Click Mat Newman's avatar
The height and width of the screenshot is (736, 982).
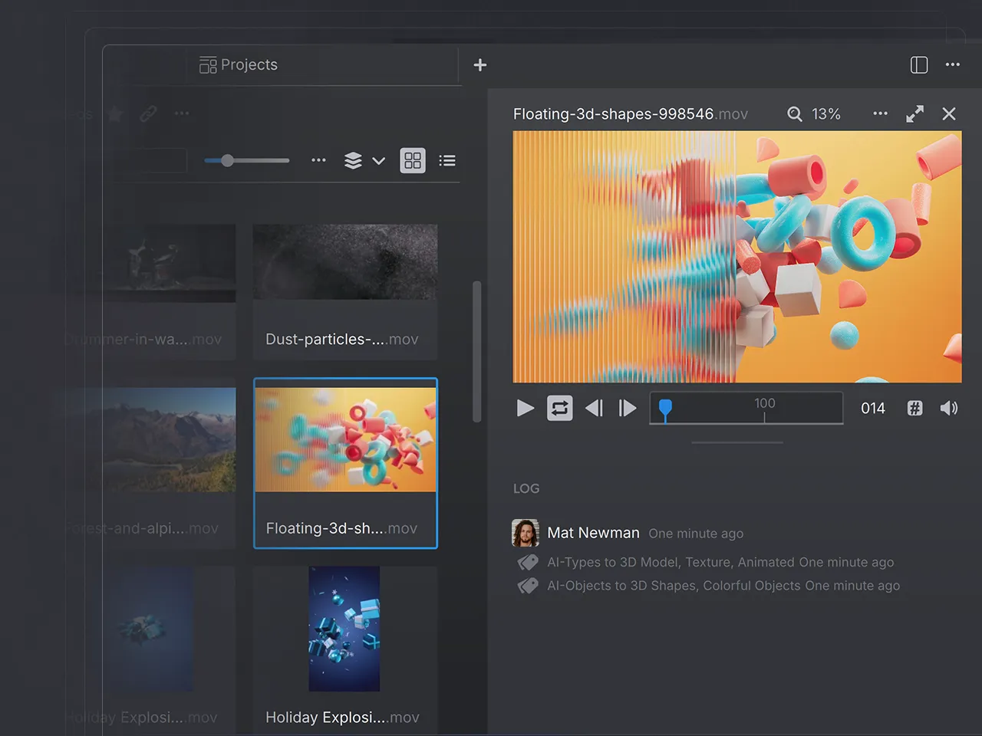[x=526, y=533]
